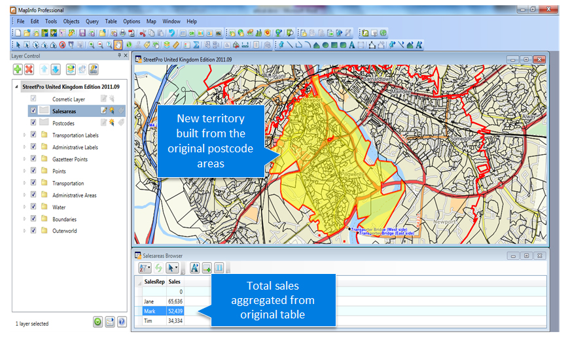Click the Print Window printer icon
Screen dimensions: 568x338
(122, 33)
